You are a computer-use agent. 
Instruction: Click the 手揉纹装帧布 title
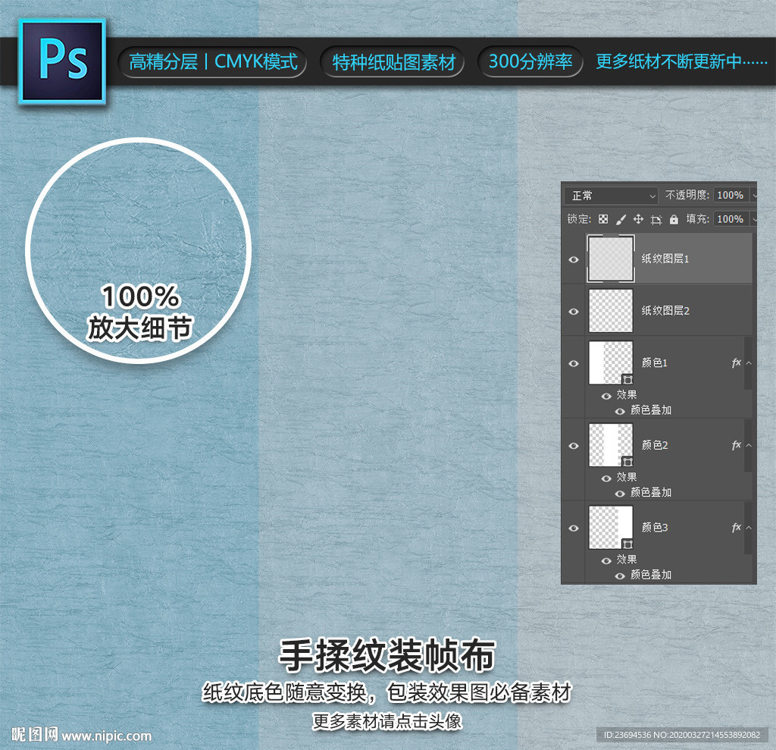pos(387,655)
